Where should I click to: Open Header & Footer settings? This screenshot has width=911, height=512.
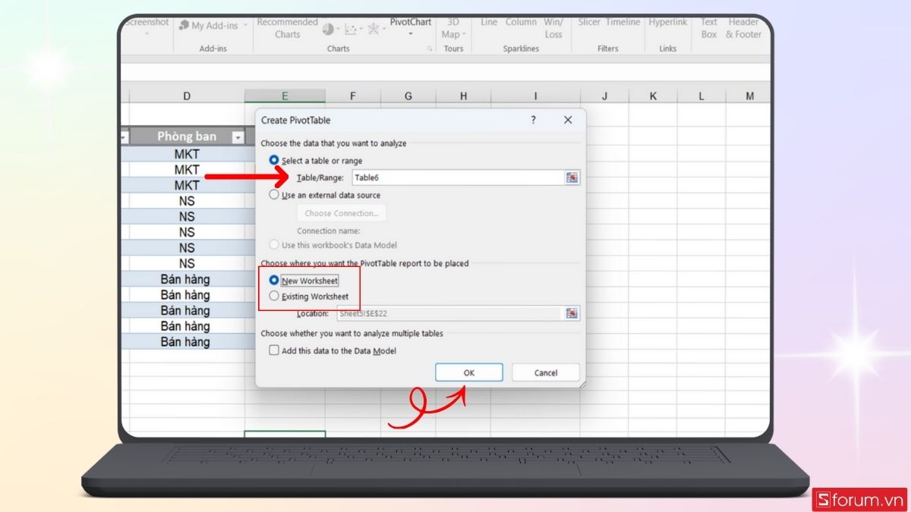click(x=742, y=27)
